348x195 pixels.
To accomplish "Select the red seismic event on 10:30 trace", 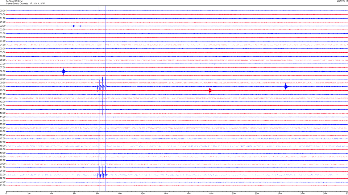I will pyautogui.click(x=210, y=90).
